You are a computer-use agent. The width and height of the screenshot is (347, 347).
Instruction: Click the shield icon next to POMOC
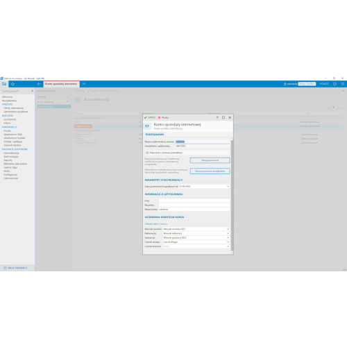335,84
